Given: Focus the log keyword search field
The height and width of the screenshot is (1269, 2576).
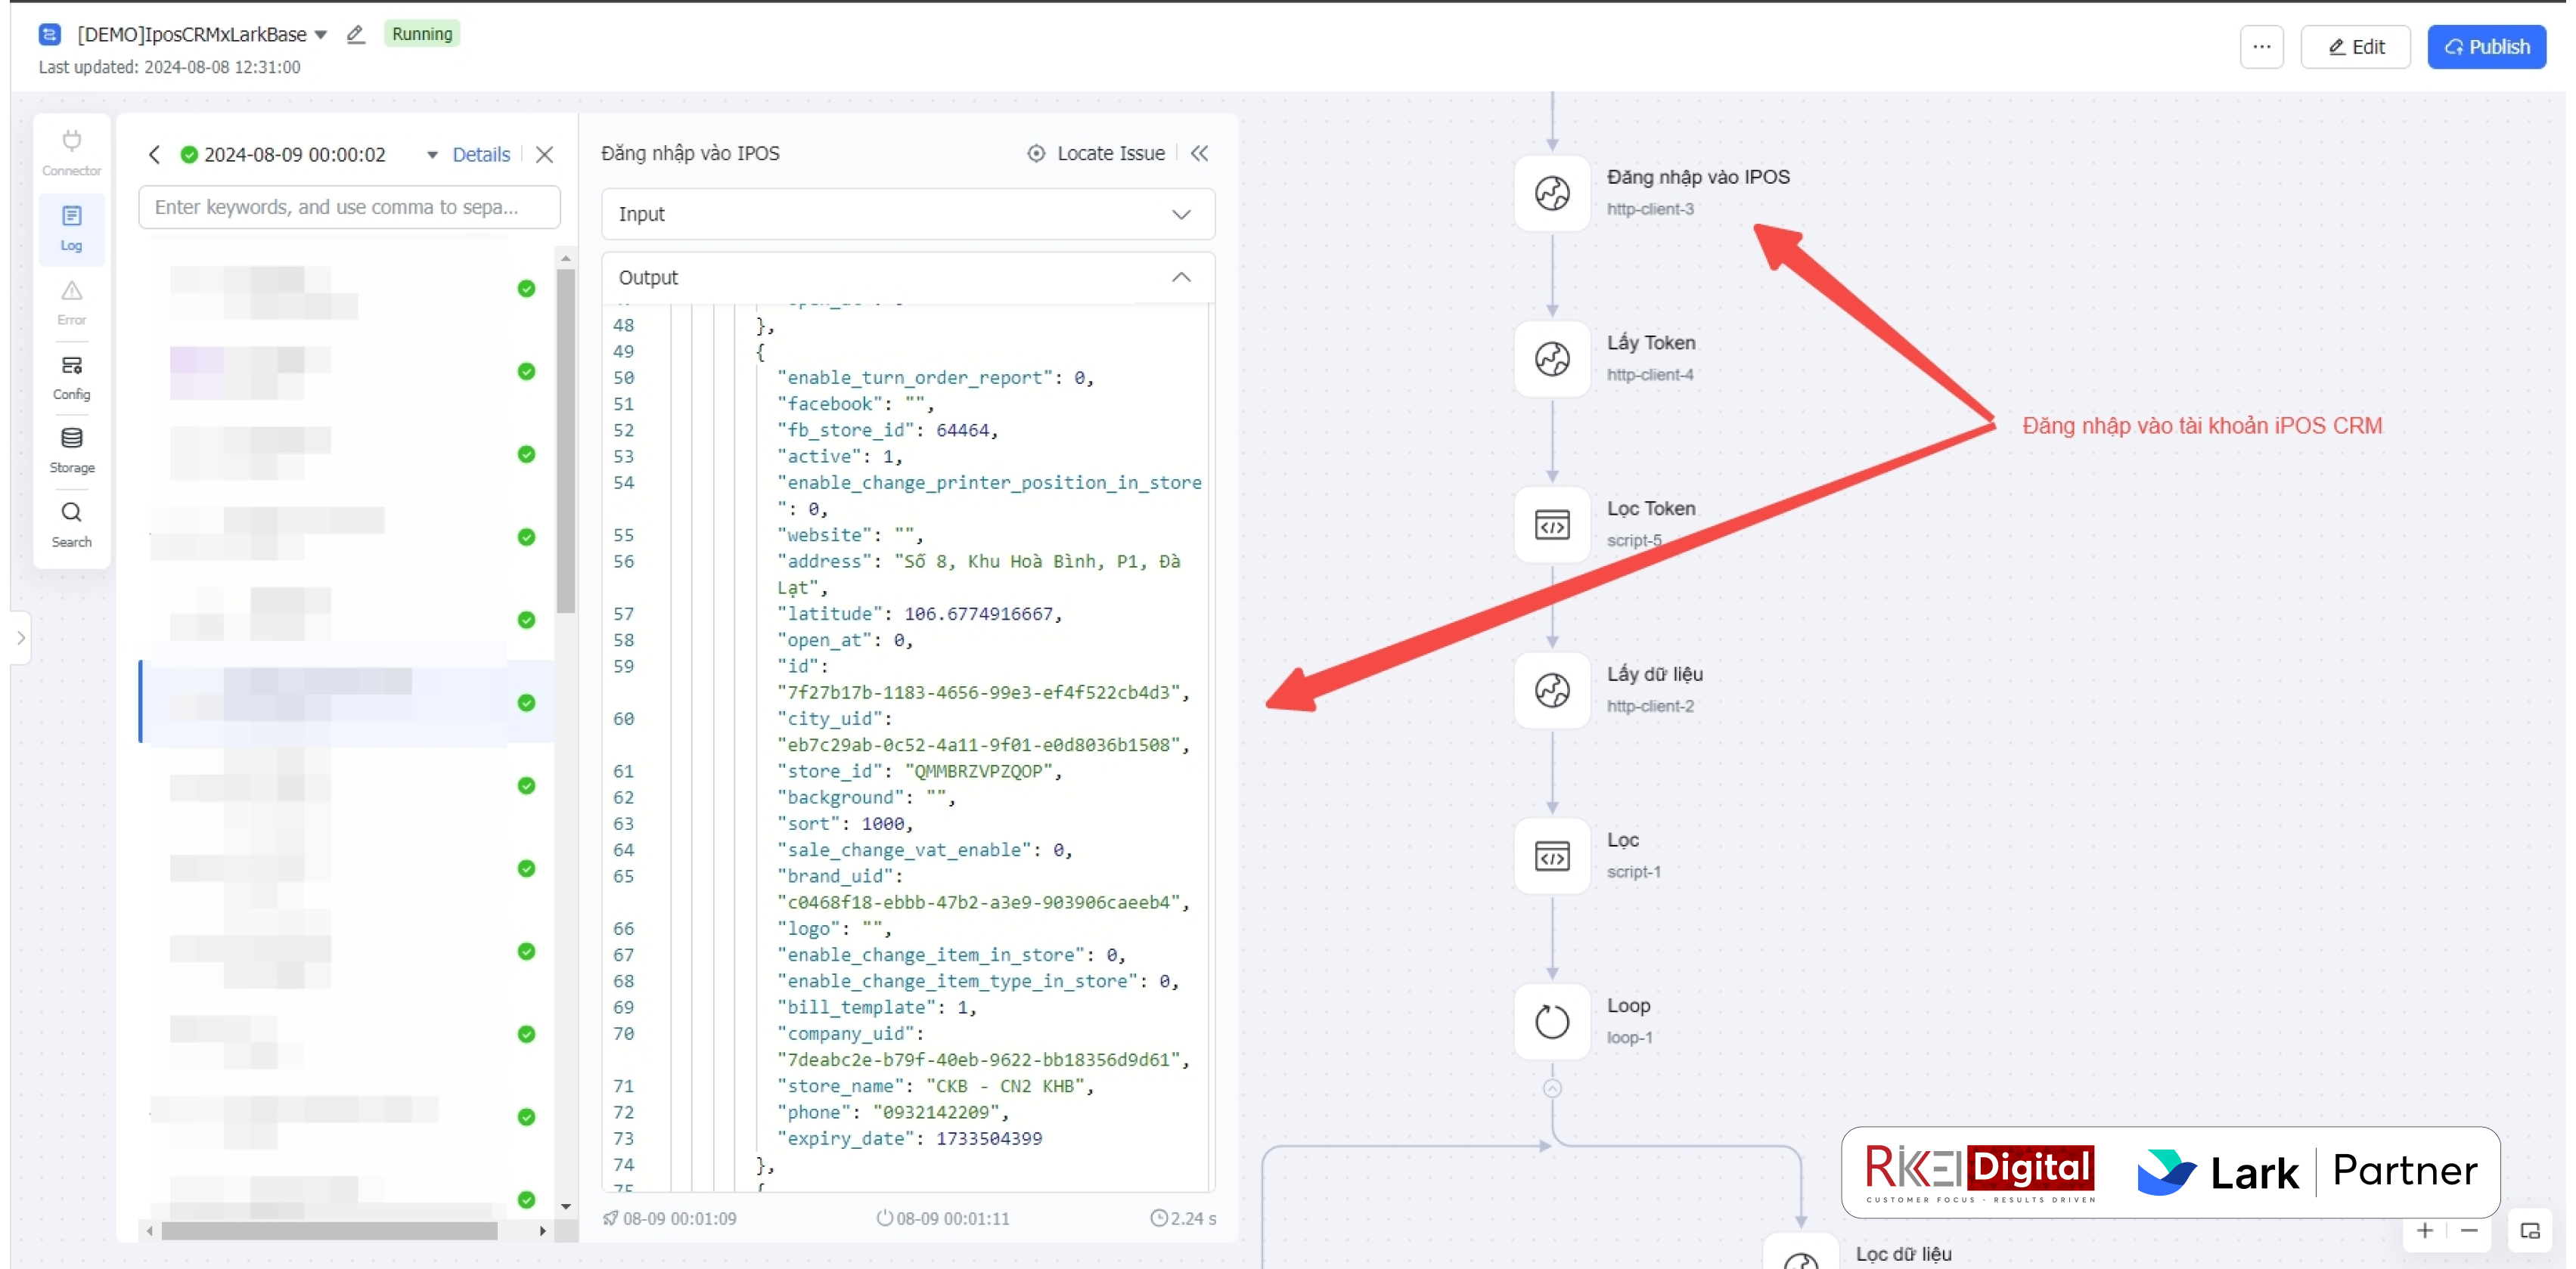Looking at the screenshot, I should pyautogui.click(x=348, y=207).
